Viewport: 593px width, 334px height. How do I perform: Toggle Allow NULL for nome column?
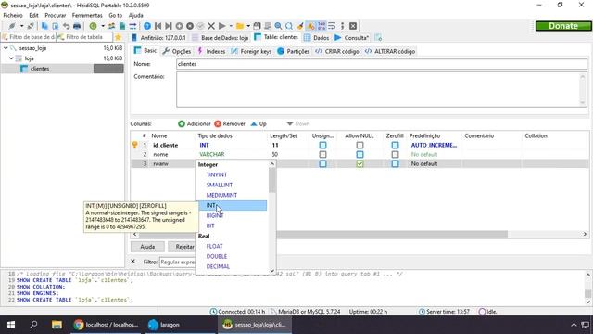click(x=360, y=155)
